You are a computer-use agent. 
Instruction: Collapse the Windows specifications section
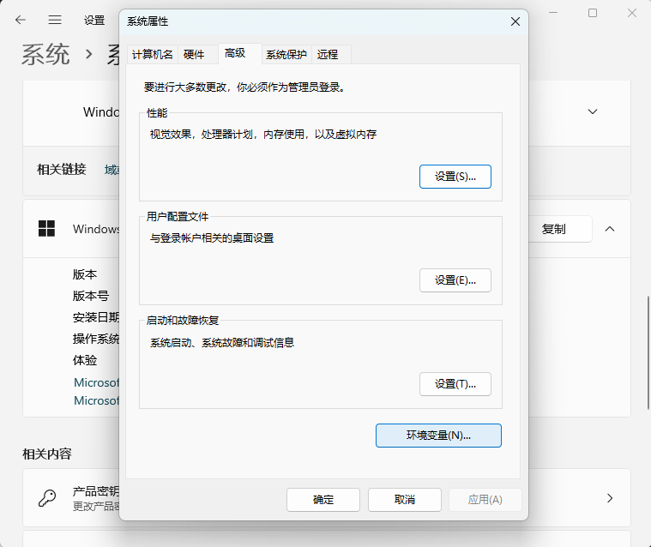tap(610, 229)
